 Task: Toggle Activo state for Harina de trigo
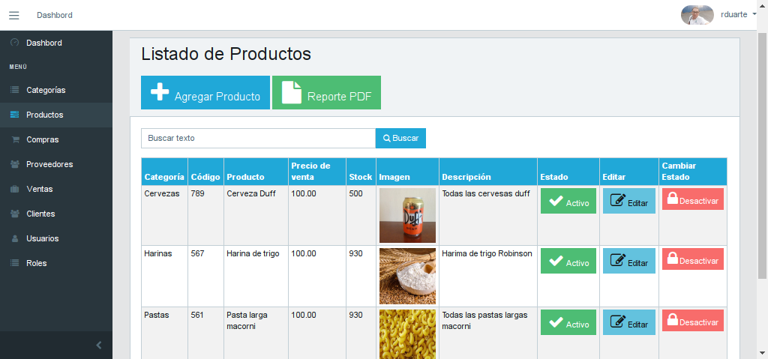point(568,261)
